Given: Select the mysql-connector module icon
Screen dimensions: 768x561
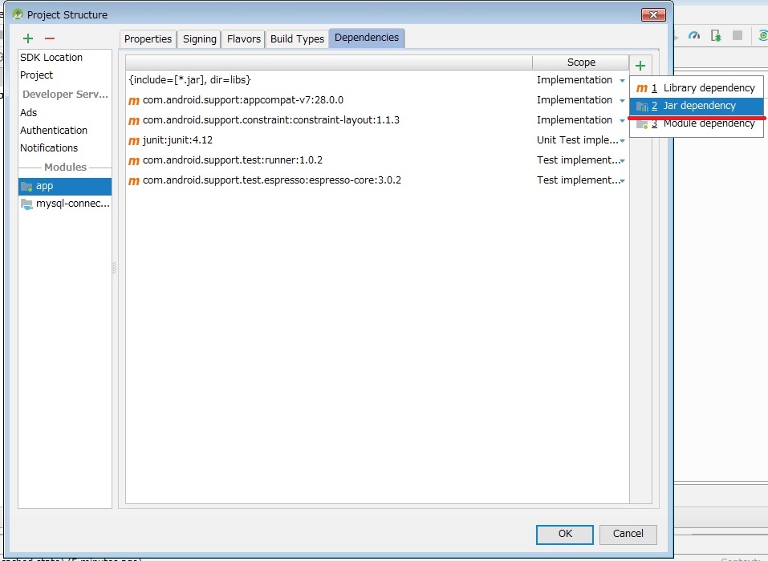Looking at the screenshot, I should pyautogui.click(x=26, y=204).
